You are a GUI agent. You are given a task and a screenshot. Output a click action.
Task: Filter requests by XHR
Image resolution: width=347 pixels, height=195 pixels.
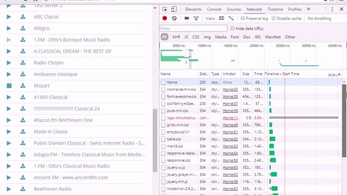click(x=176, y=37)
